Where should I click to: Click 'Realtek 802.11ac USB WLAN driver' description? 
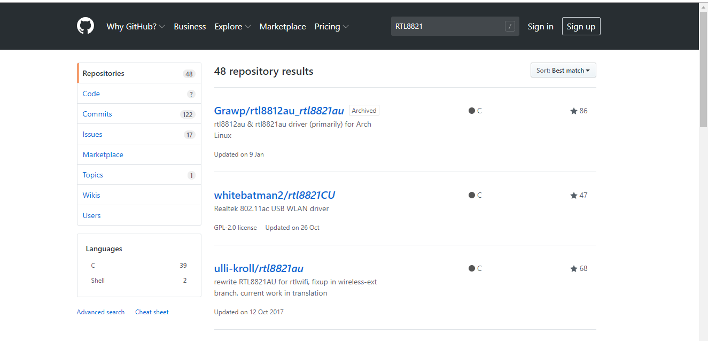point(271,209)
